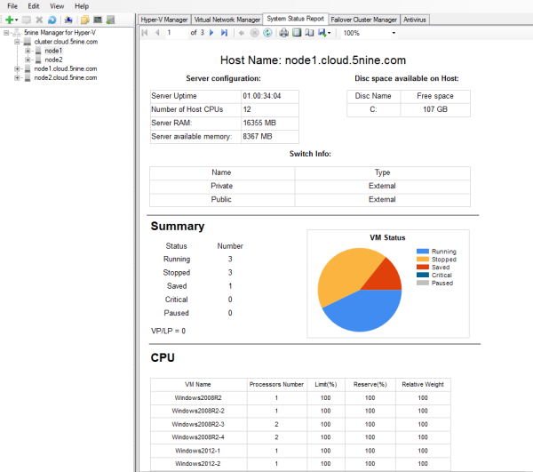Jump to last report page

224,33
